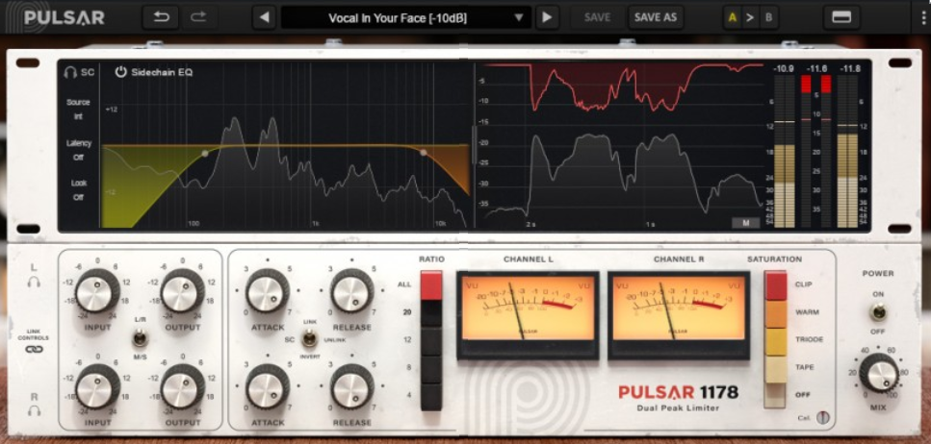
Task: Flip the POWER on/off switch
Action: (877, 311)
